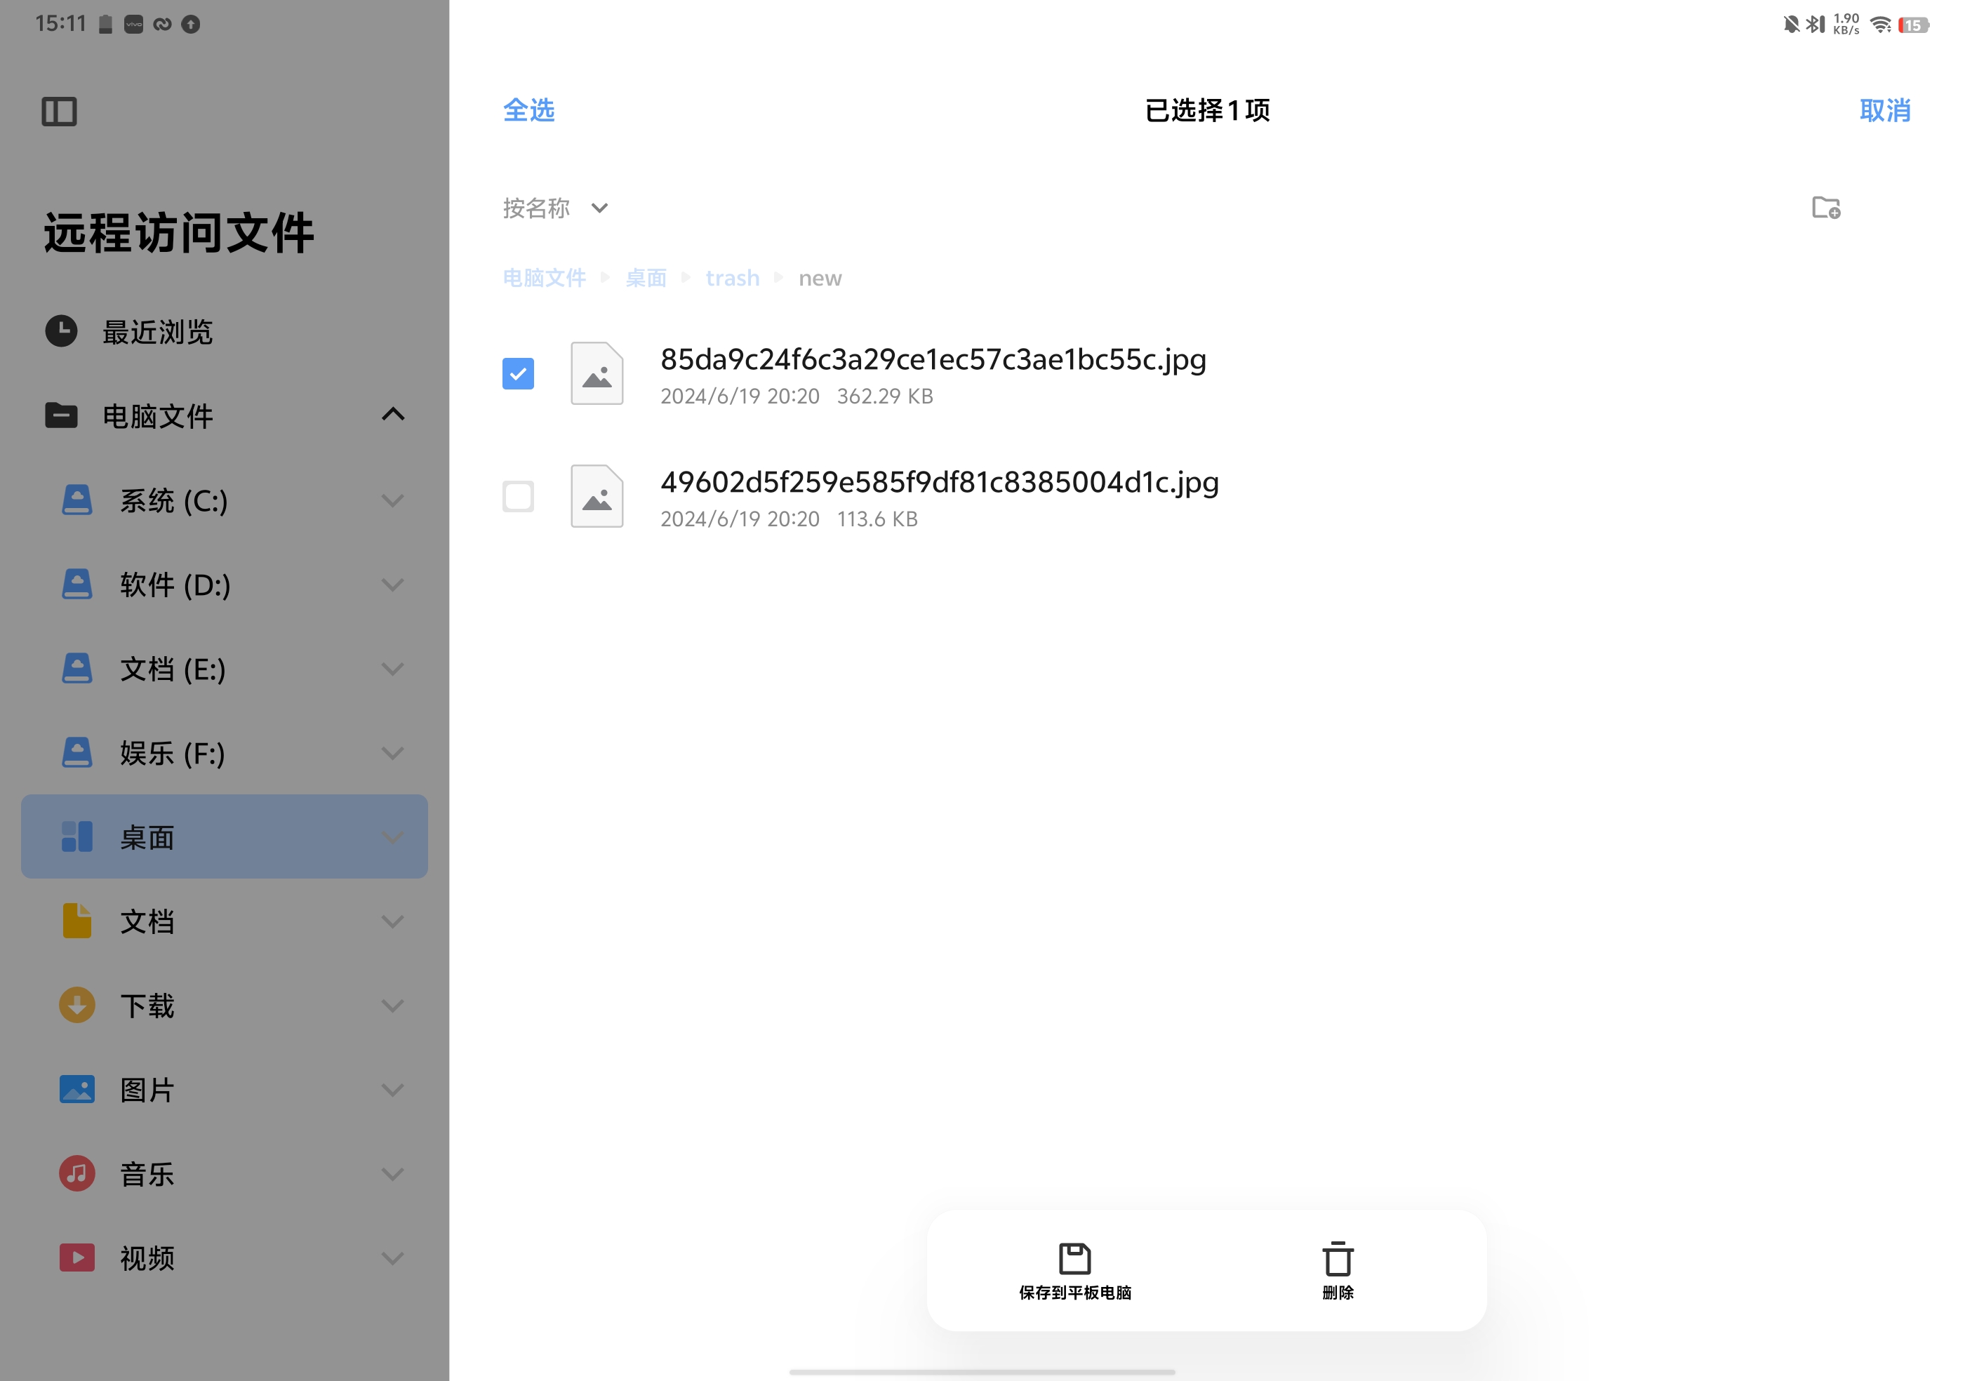Click the Videos folder icon
Screen dimensions: 1965x1381
[77, 1257]
